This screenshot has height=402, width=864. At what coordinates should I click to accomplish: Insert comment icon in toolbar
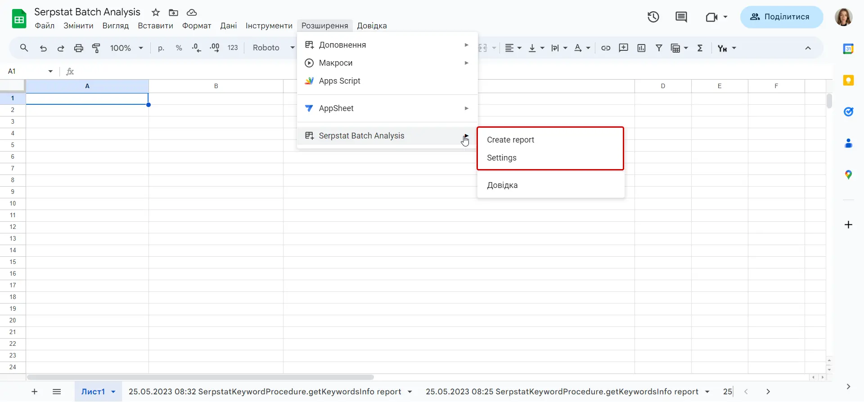point(624,48)
